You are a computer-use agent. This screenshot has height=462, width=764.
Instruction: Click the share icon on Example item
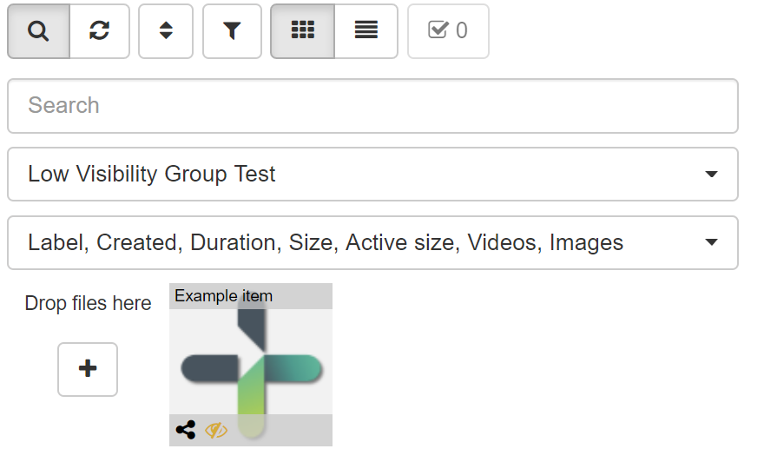[186, 430]
